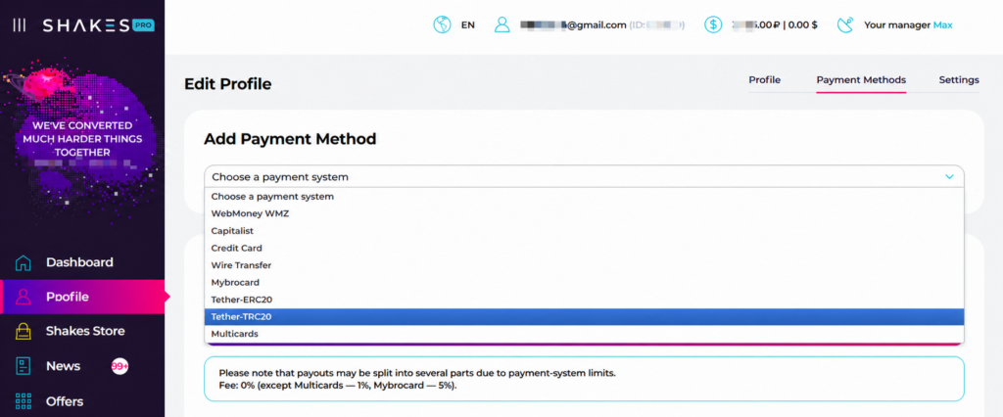The image size is (1003, 417).
Task: Click the Shakes PRO logo
Action: [x=98, y=25]
